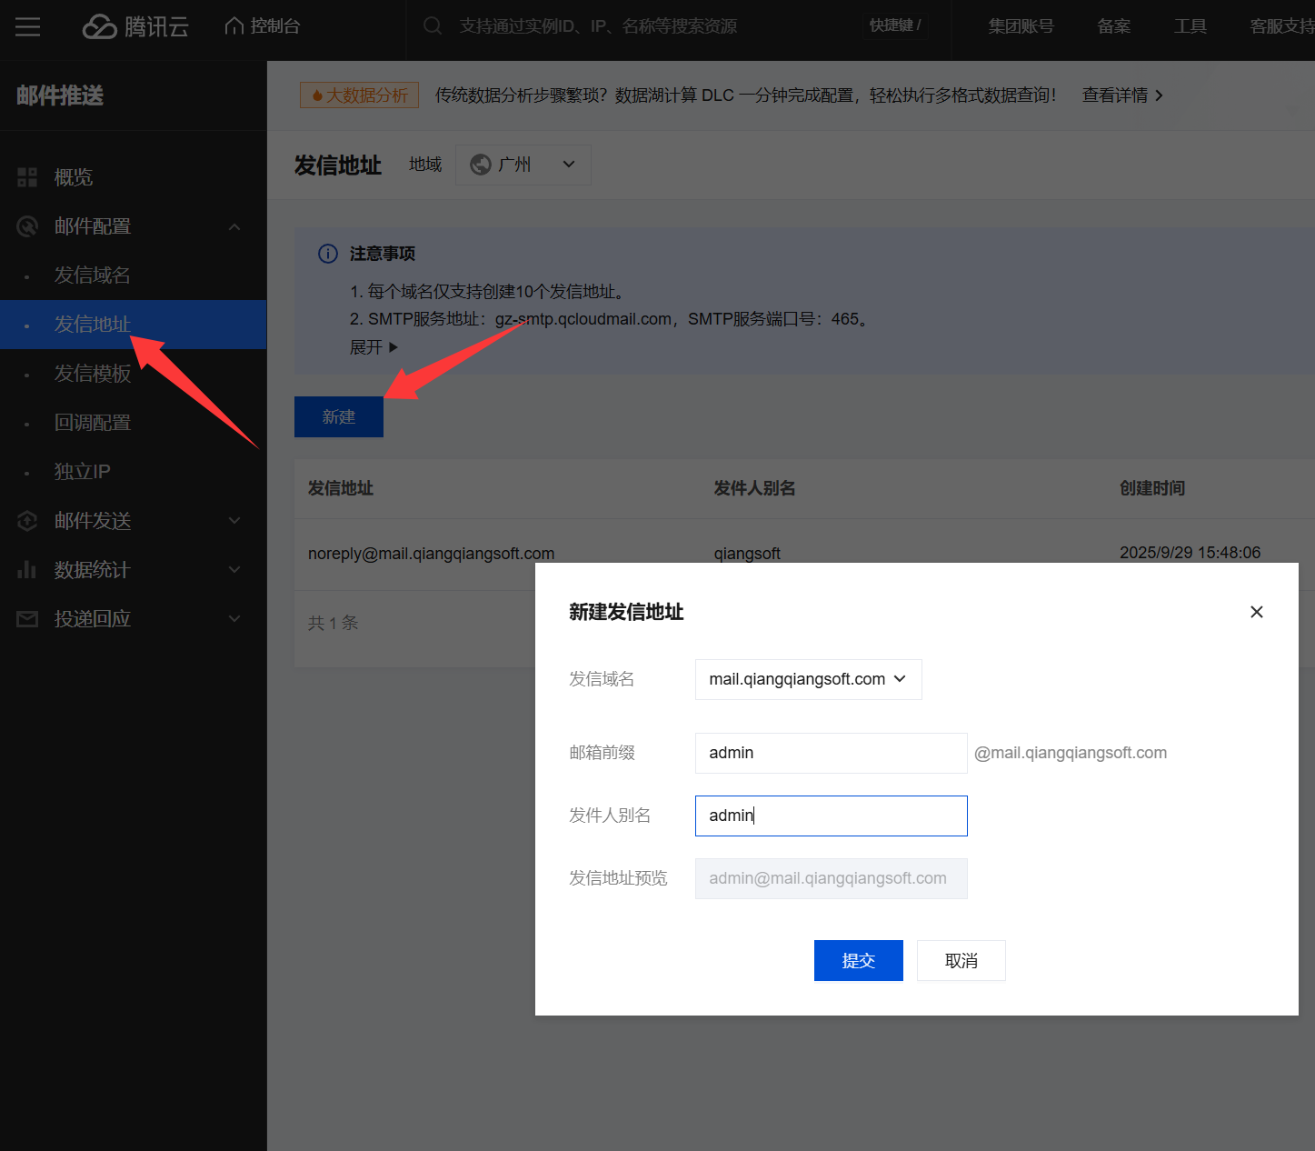Click the 邮箱前缀 input field
Screen dimensions: 1315x1151
pos(831,753)
